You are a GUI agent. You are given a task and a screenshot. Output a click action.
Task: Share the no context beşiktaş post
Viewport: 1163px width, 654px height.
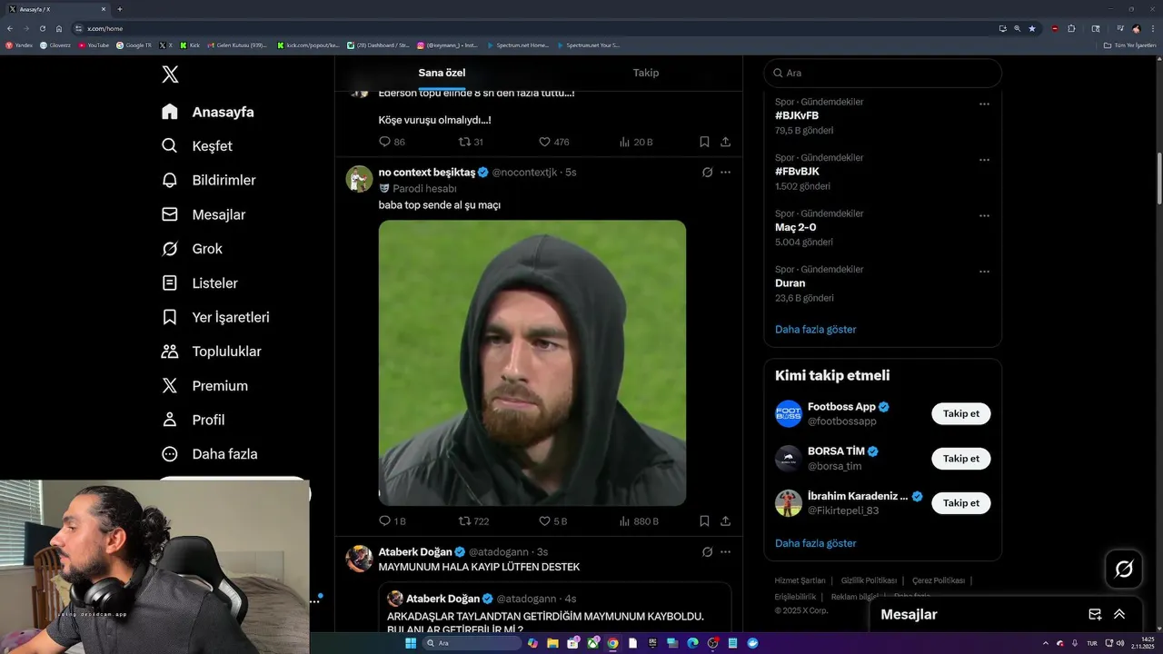(x=725, y=521)
